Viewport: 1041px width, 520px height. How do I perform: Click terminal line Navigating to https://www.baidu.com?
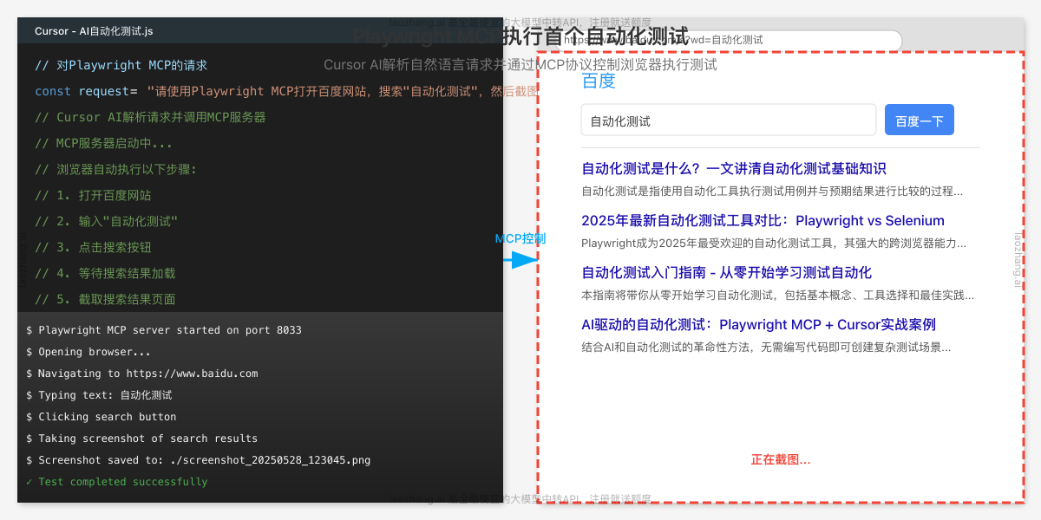click(142, 374)
